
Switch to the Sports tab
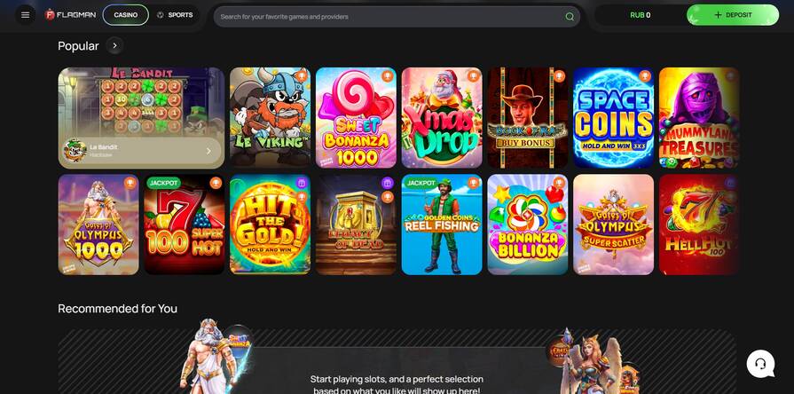pos(175,15)
